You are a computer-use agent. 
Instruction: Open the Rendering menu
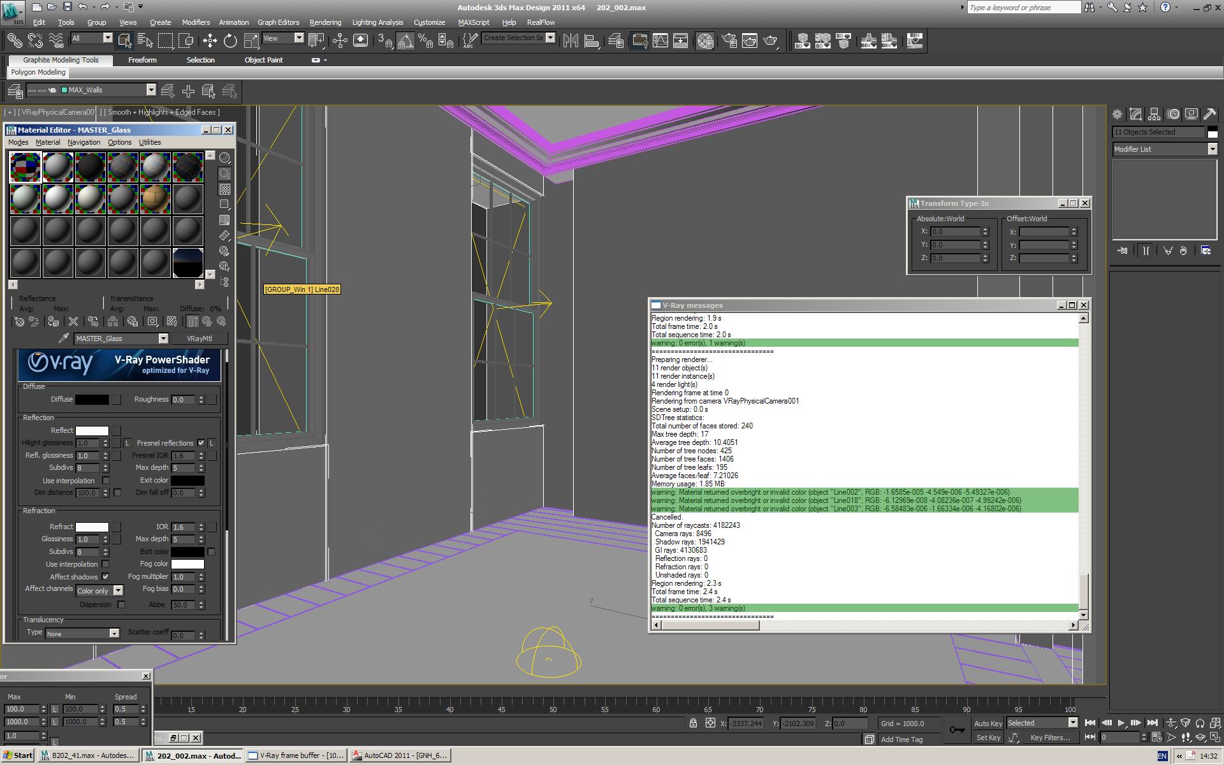point(325,22)
